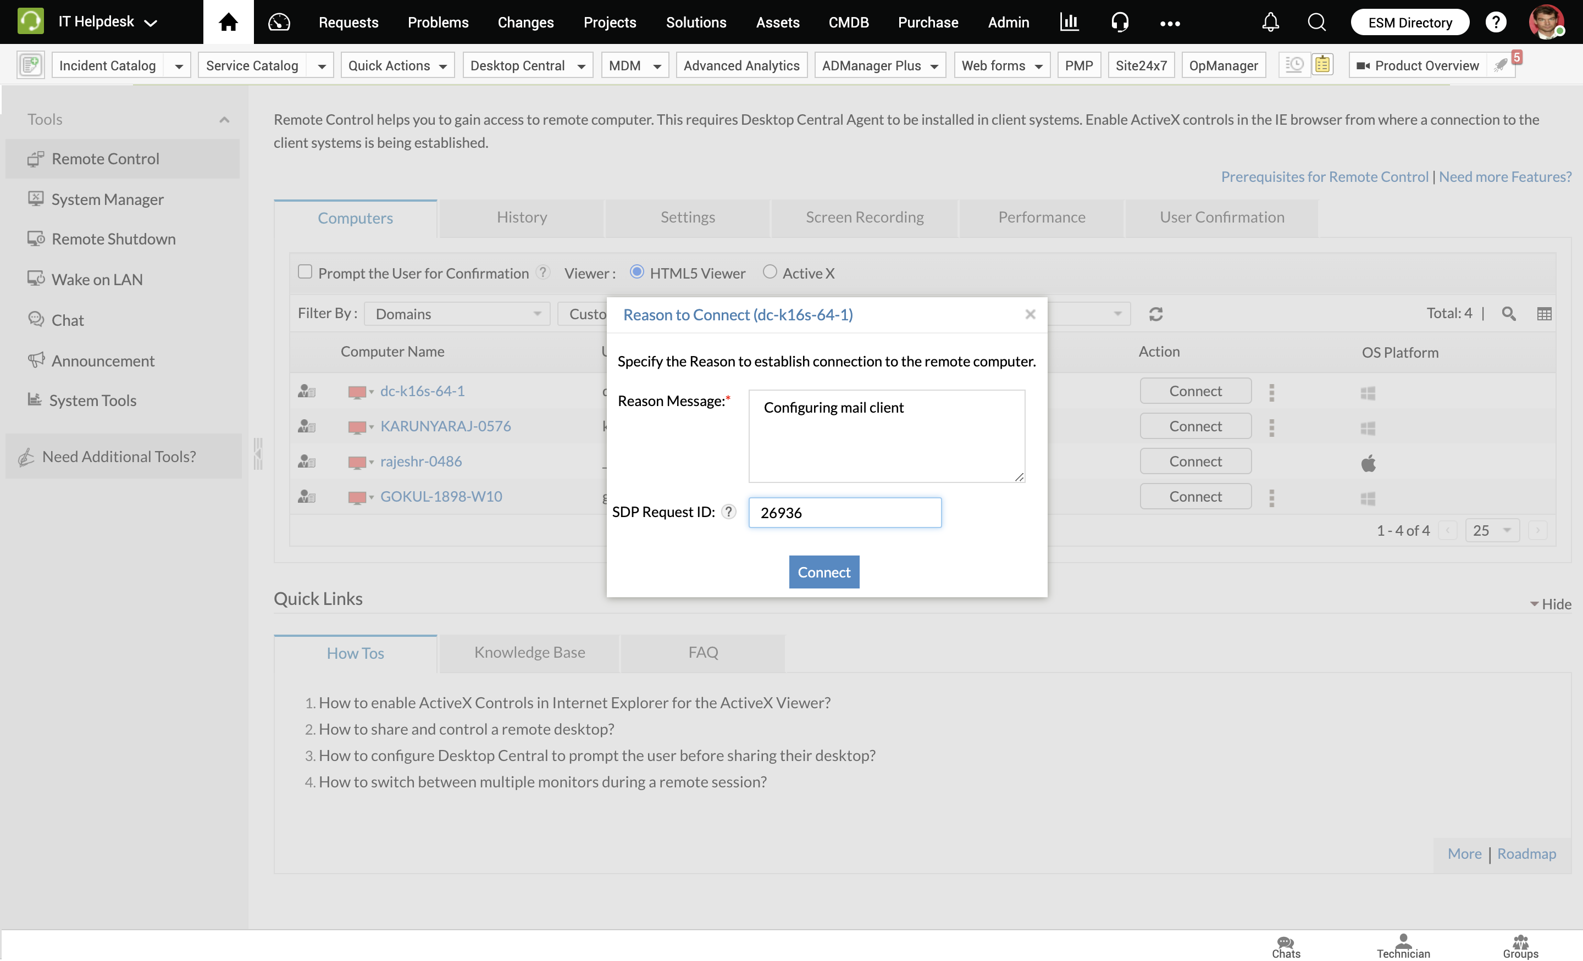
Task: Click the refresh icon beside the filters
Action: coord(1156,314)
